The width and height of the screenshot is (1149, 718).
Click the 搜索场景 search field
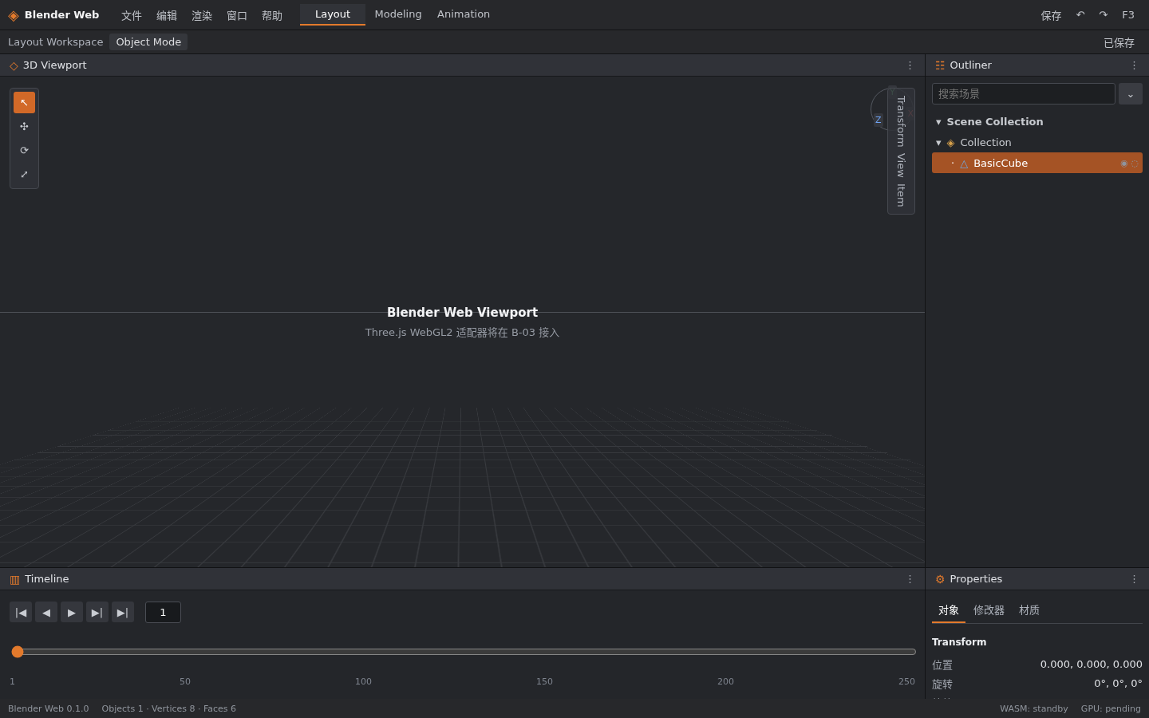click(x=1024, y=94)
